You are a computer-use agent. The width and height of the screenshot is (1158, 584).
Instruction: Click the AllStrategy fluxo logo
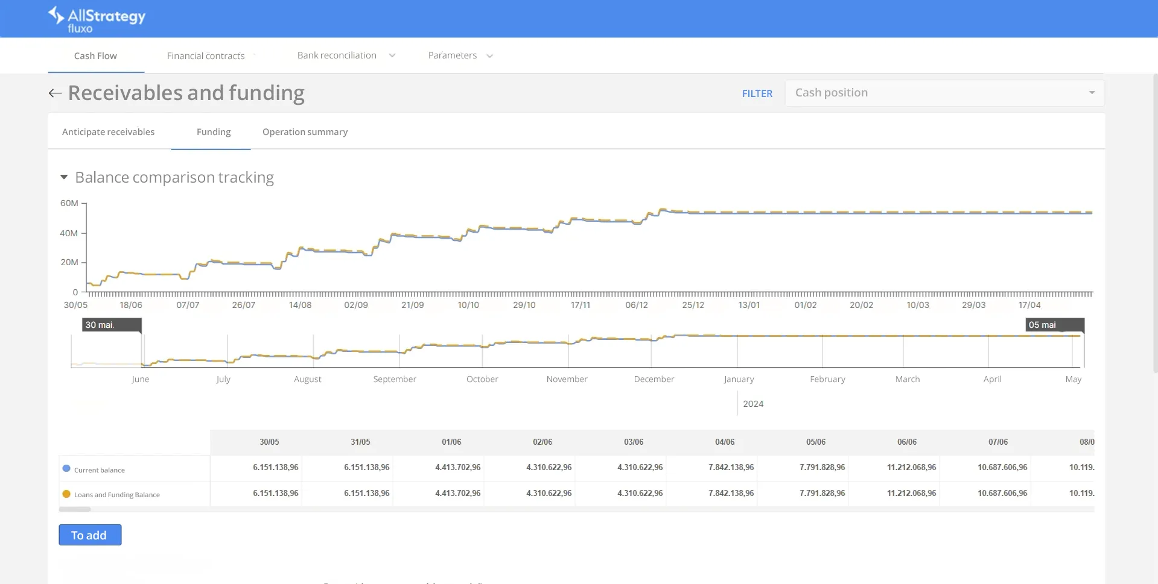point(97,19)
